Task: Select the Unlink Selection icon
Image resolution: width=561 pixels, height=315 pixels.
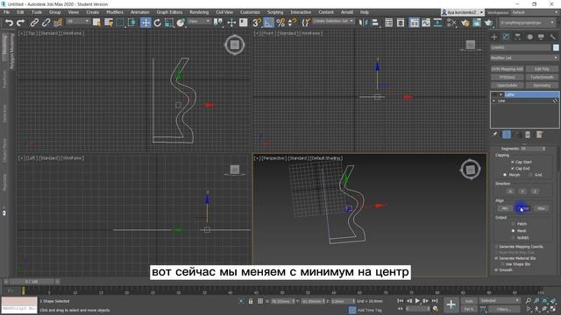Action: (x=46, y=23)
